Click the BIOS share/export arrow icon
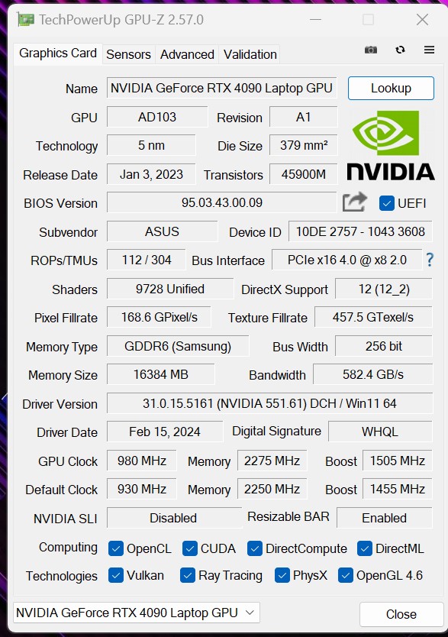The image size is (448, 637). tap(354, 202)
